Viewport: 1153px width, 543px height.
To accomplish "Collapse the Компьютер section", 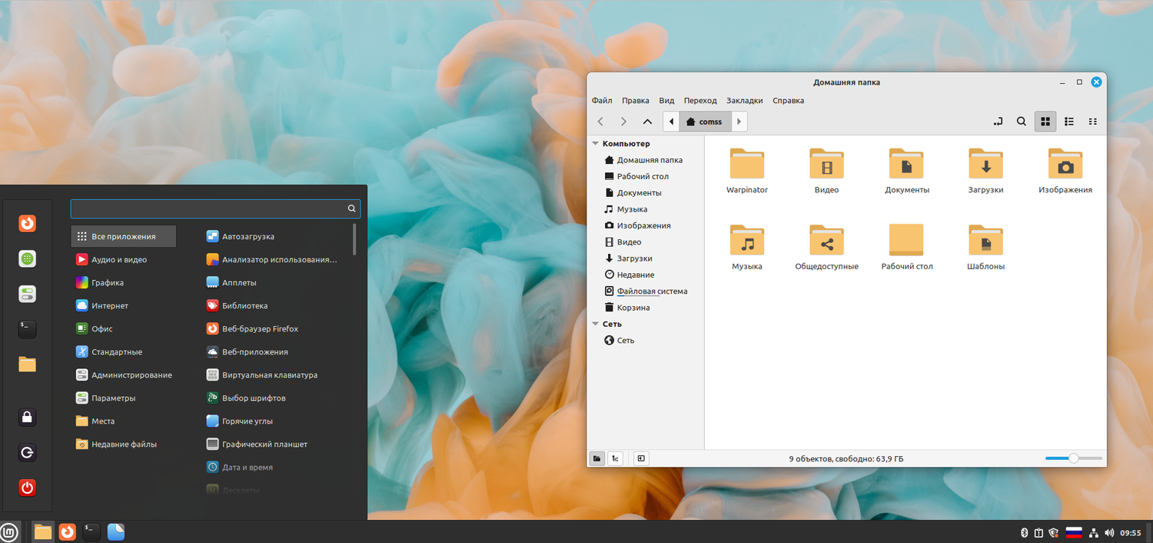I will 595,144.
